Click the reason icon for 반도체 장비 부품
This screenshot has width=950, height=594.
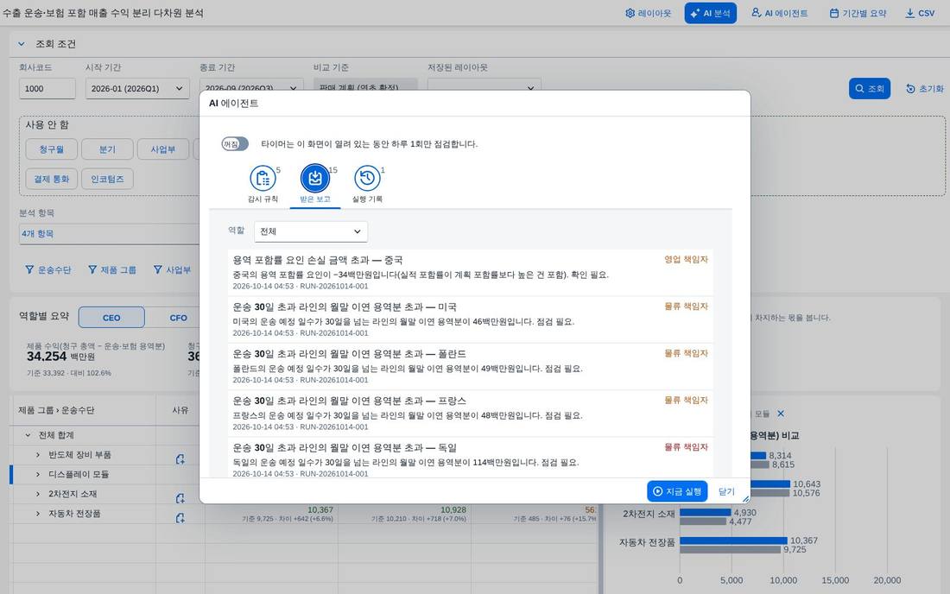coord(180,459)
